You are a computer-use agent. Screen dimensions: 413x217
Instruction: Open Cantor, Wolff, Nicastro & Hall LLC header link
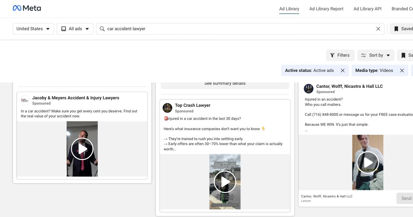349,86
